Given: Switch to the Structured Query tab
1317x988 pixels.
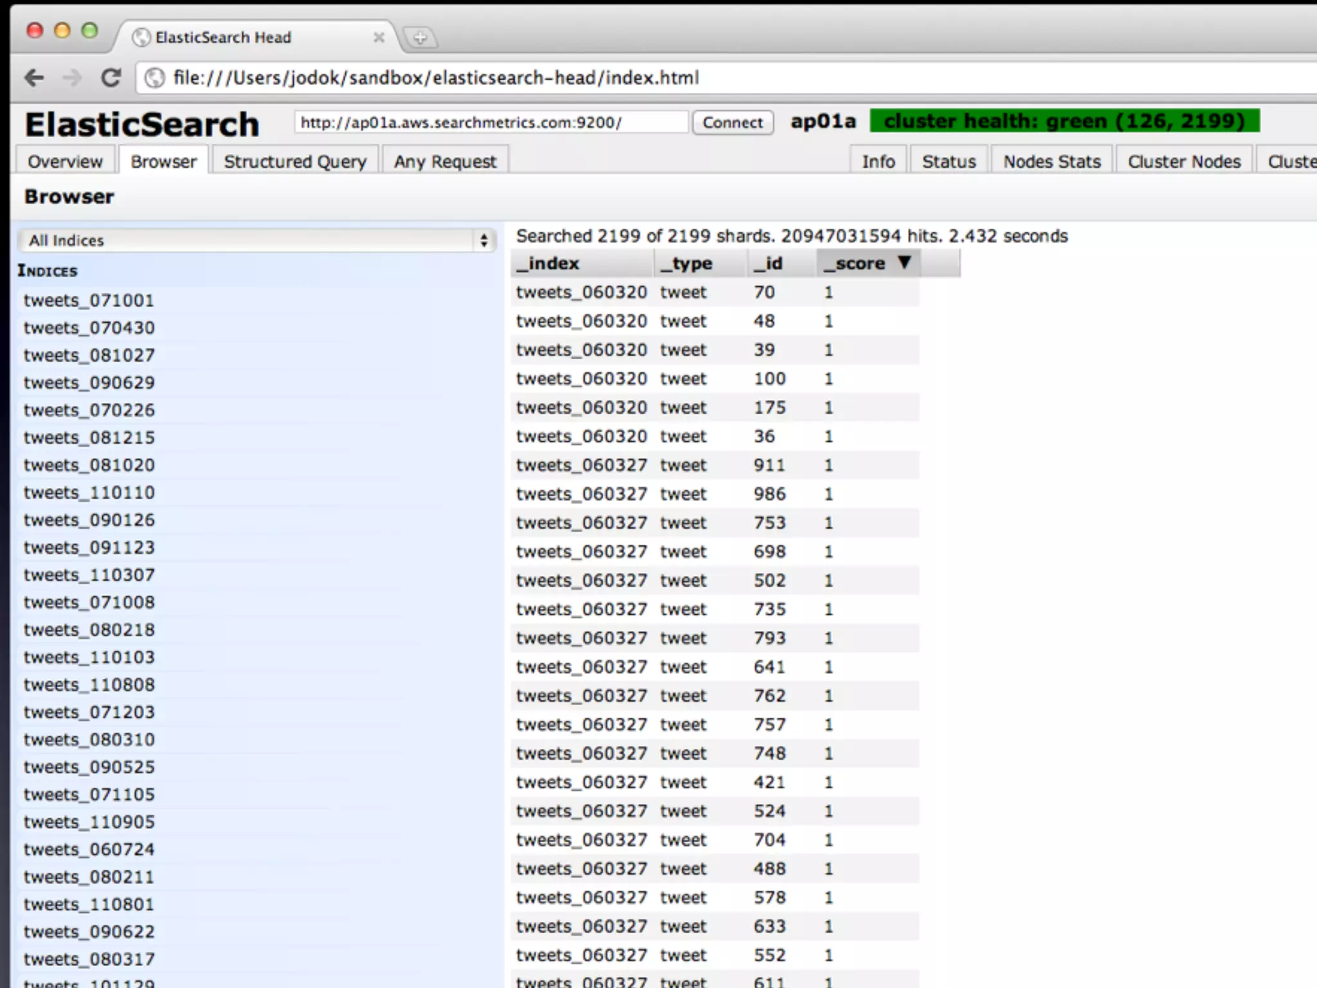Looking at the screenshot, I should click(295, 161).
